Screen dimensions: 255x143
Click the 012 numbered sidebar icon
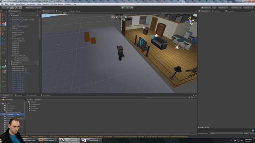(x=4, y=67)
